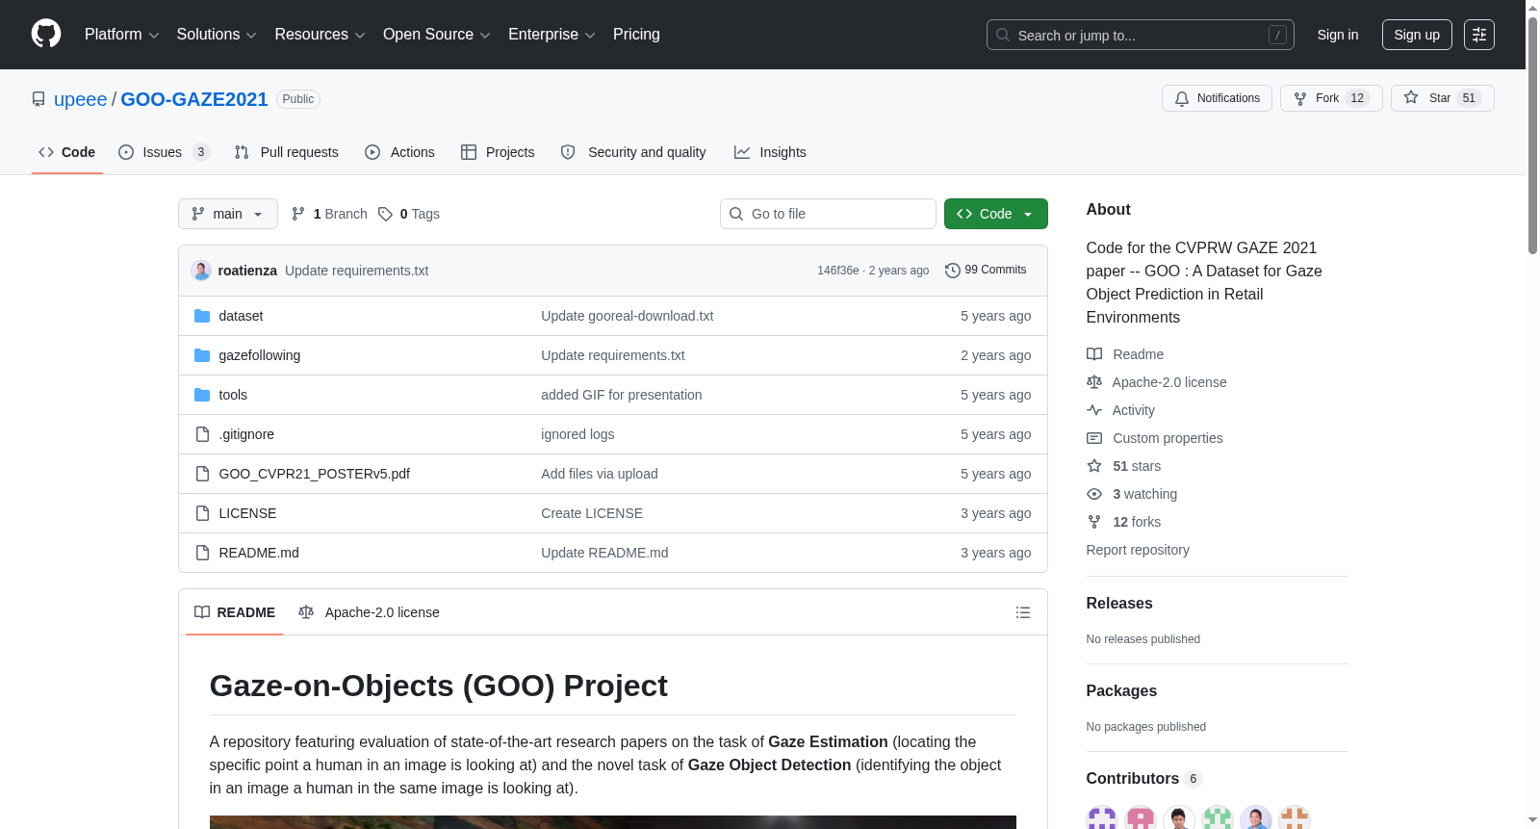Viewport: 1540px width, 829px height.
Task: Click the fork icon beside Fork
Action: [x=1300, y=98]
